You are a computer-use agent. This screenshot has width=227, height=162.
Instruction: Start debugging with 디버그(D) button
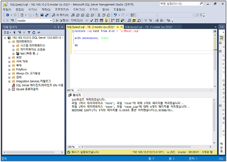[77, 20]
